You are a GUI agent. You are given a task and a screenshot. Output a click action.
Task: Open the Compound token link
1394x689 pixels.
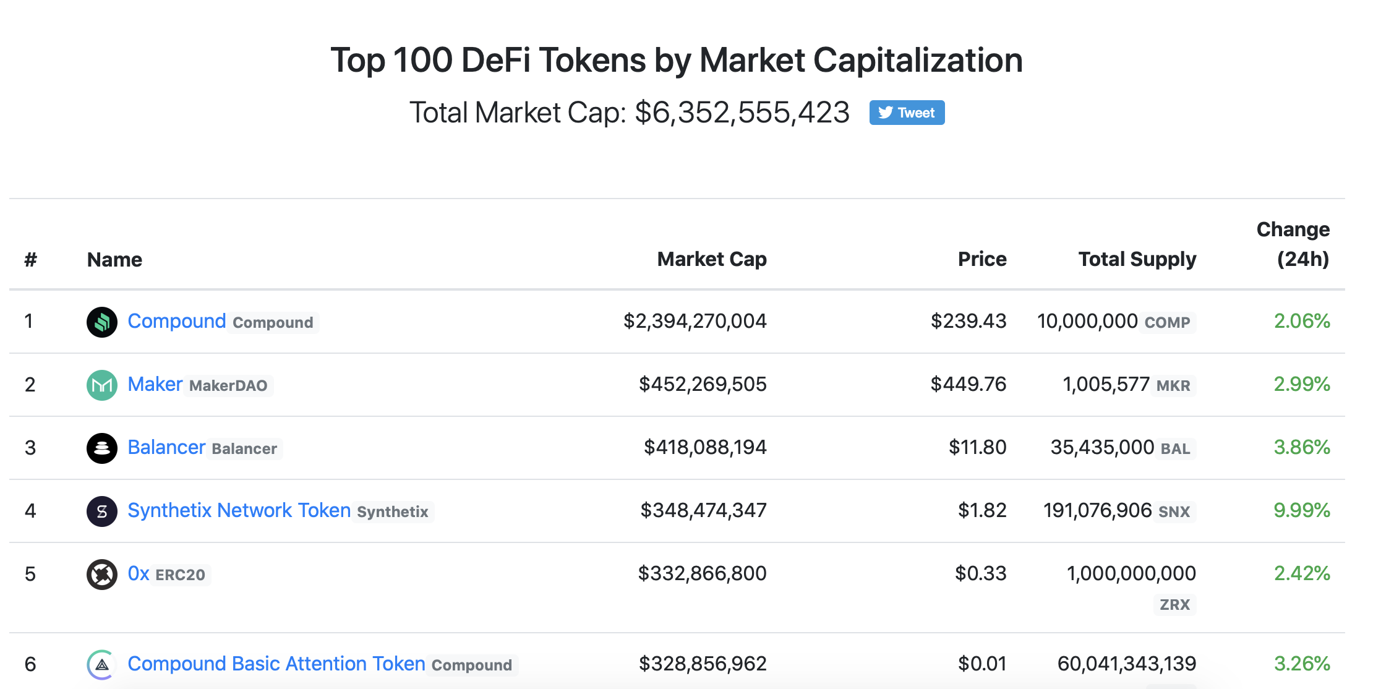pyautogui.click(x=177, y=321)
